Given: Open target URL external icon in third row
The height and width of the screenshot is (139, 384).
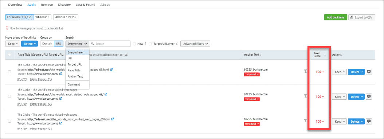Looking at the screenshot, I should [x=61, y=123].
